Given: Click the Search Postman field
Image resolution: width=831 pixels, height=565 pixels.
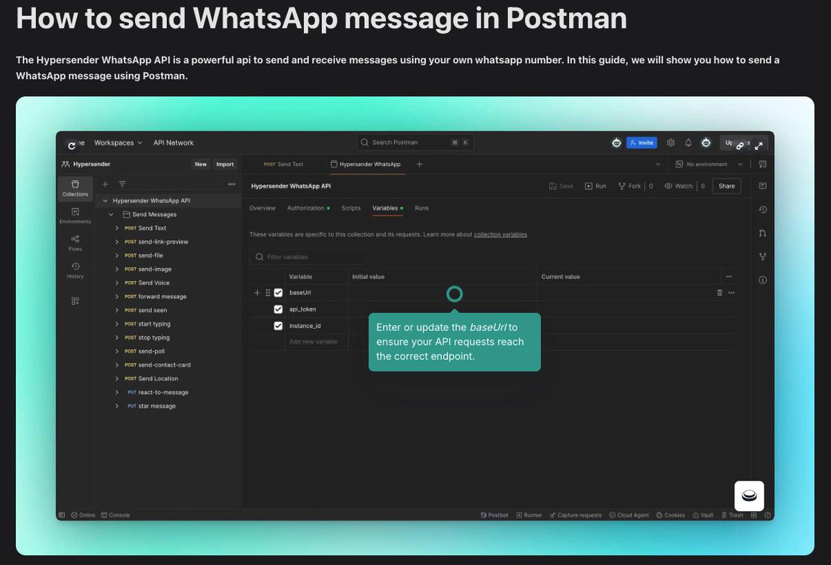Looking at the screenshot, I should pos(415,143).
